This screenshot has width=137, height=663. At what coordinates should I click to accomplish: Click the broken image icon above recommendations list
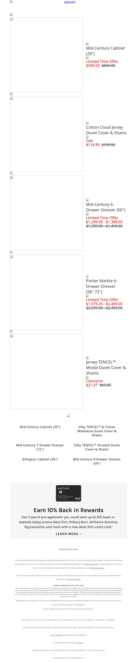point(68,416)
